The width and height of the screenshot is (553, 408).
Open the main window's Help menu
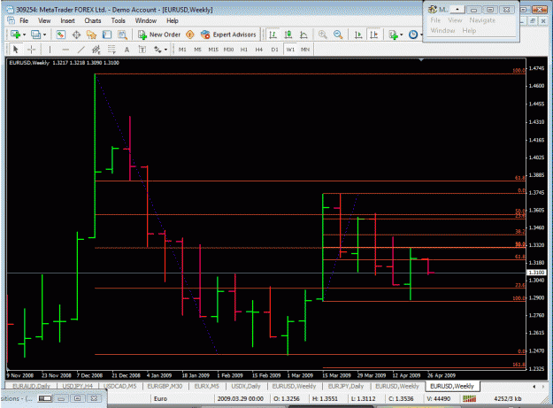click(x=173, y=21)
